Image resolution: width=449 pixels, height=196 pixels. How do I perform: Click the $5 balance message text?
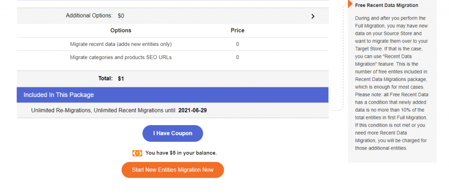[181, 153]
